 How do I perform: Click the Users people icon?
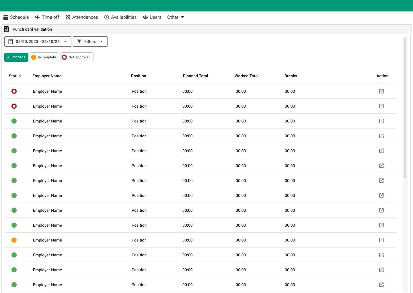coord(145,17)
